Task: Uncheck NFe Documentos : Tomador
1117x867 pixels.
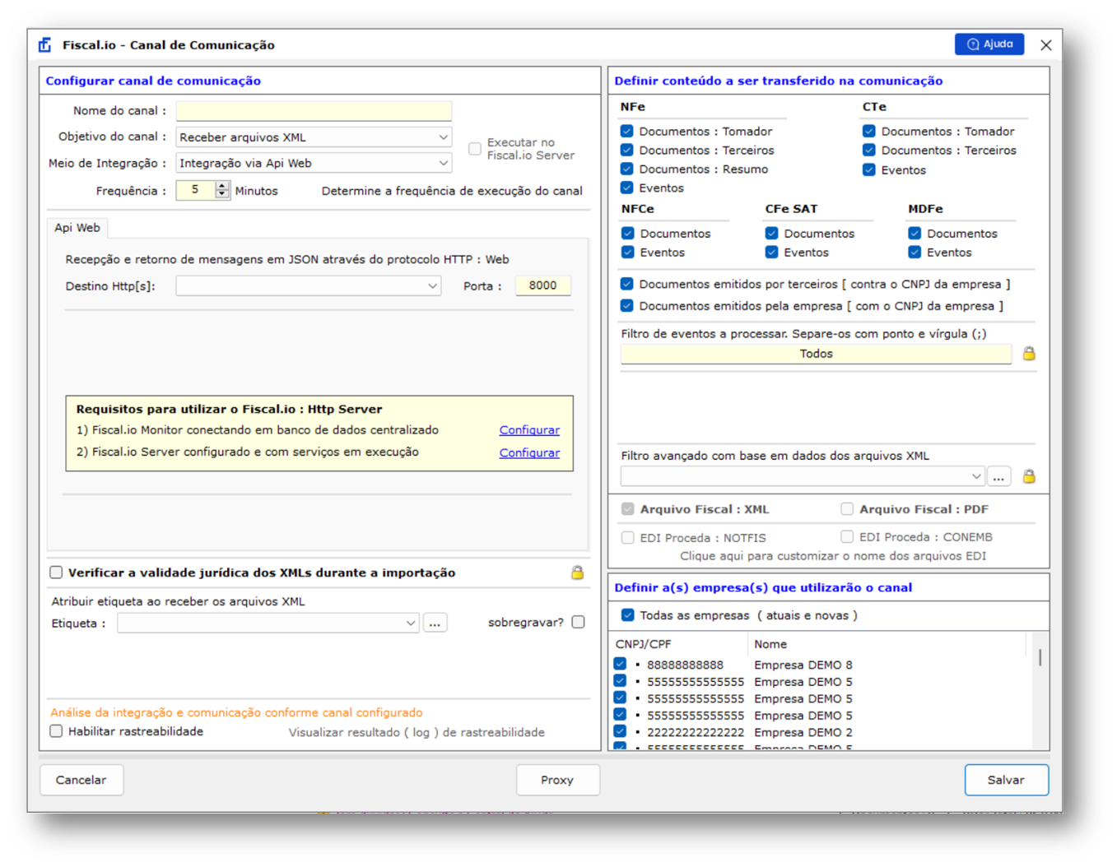Action: [627, 131]
